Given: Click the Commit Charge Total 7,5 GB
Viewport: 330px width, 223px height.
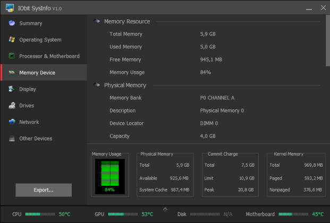Looking at the screenshot, I should (x=248, y=165).
